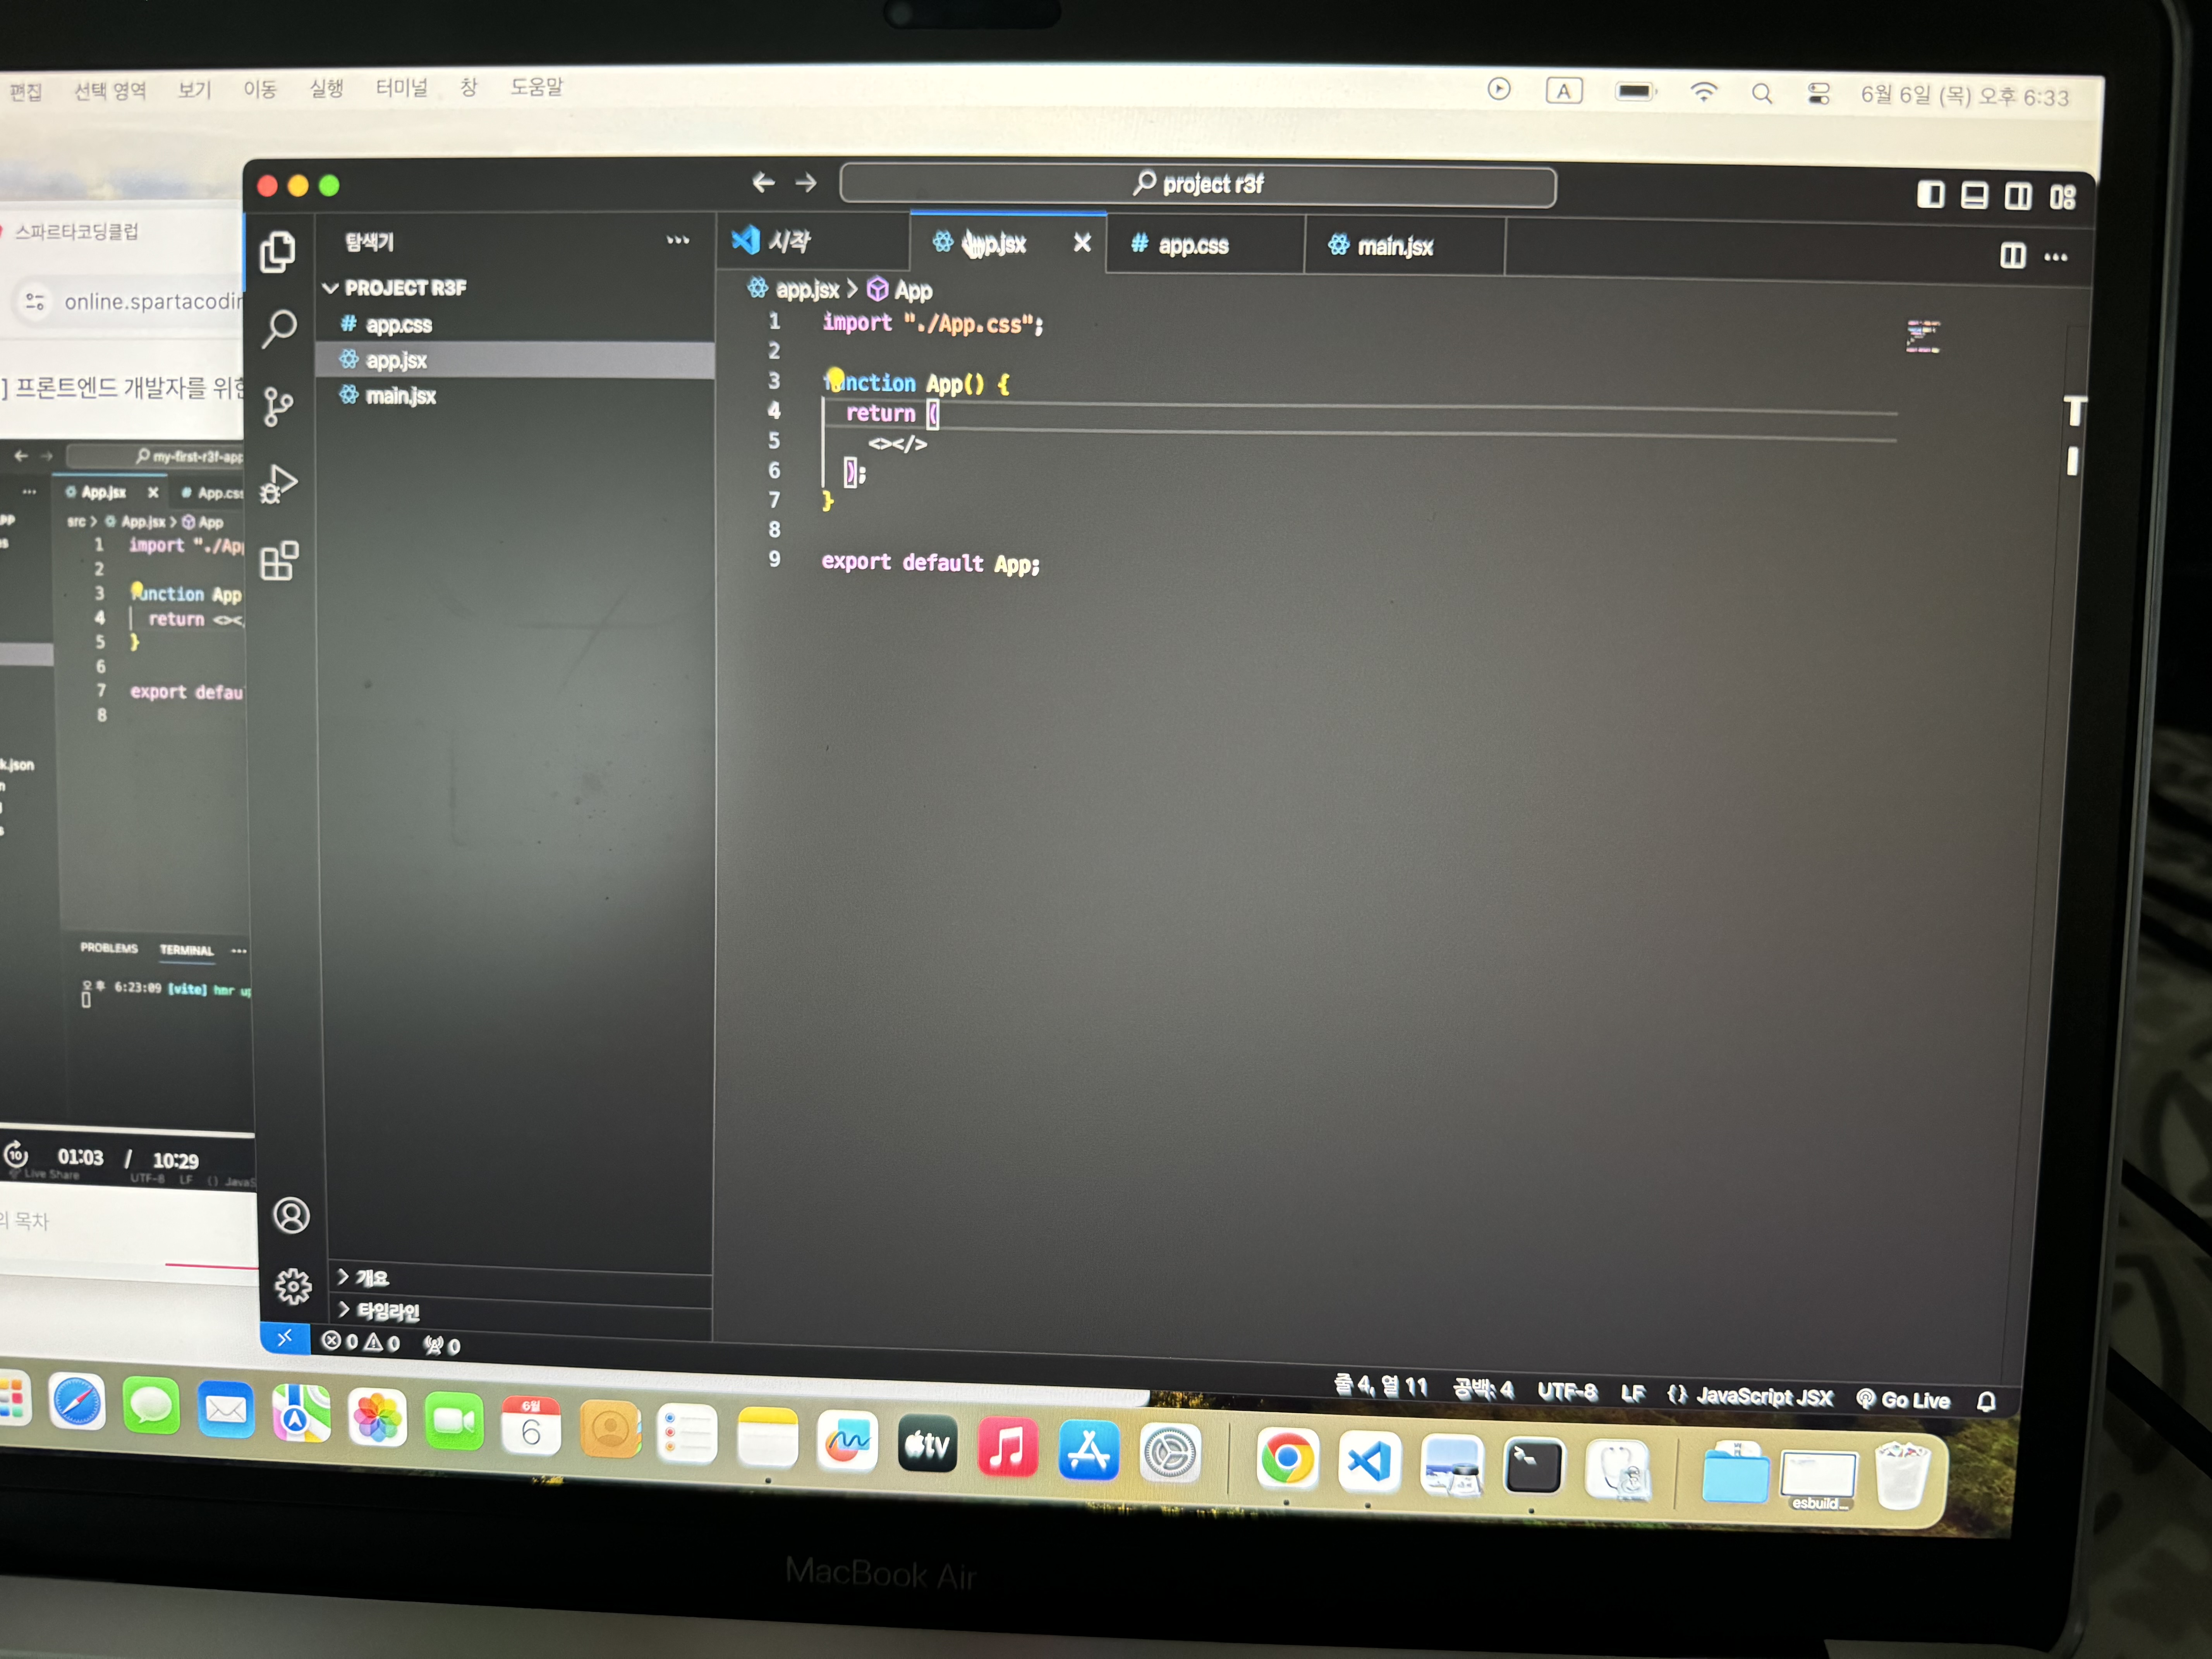
Task: Go to line via 줄 4, 열 11
Action: pos(1381,1386)
